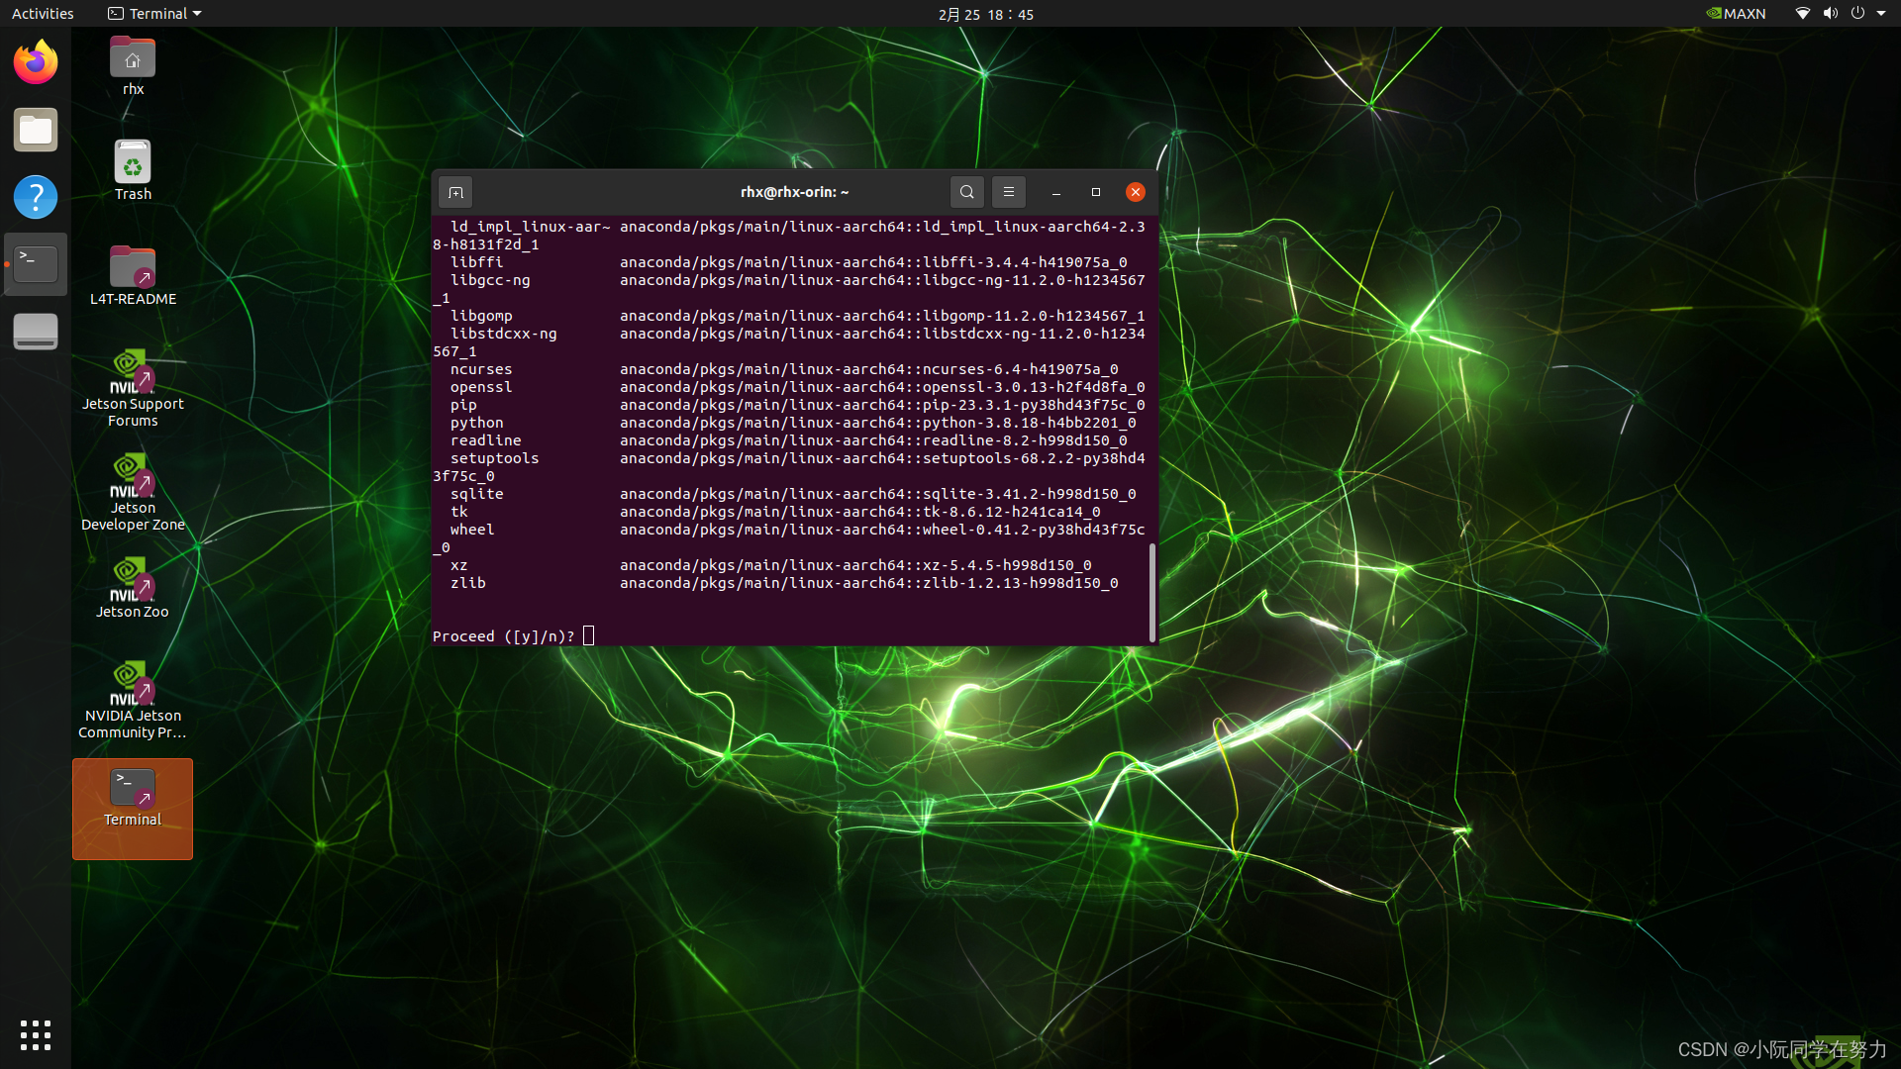Click the python package row
Screen dimensions: 1901x1069
tap(792, 423)
